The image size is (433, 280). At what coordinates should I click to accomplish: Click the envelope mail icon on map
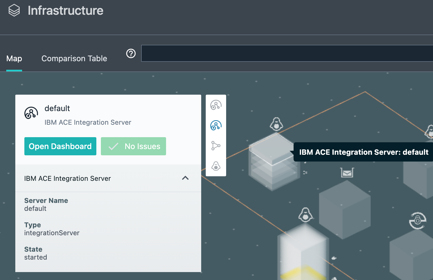pyautogui.click(x=347, y=172)
